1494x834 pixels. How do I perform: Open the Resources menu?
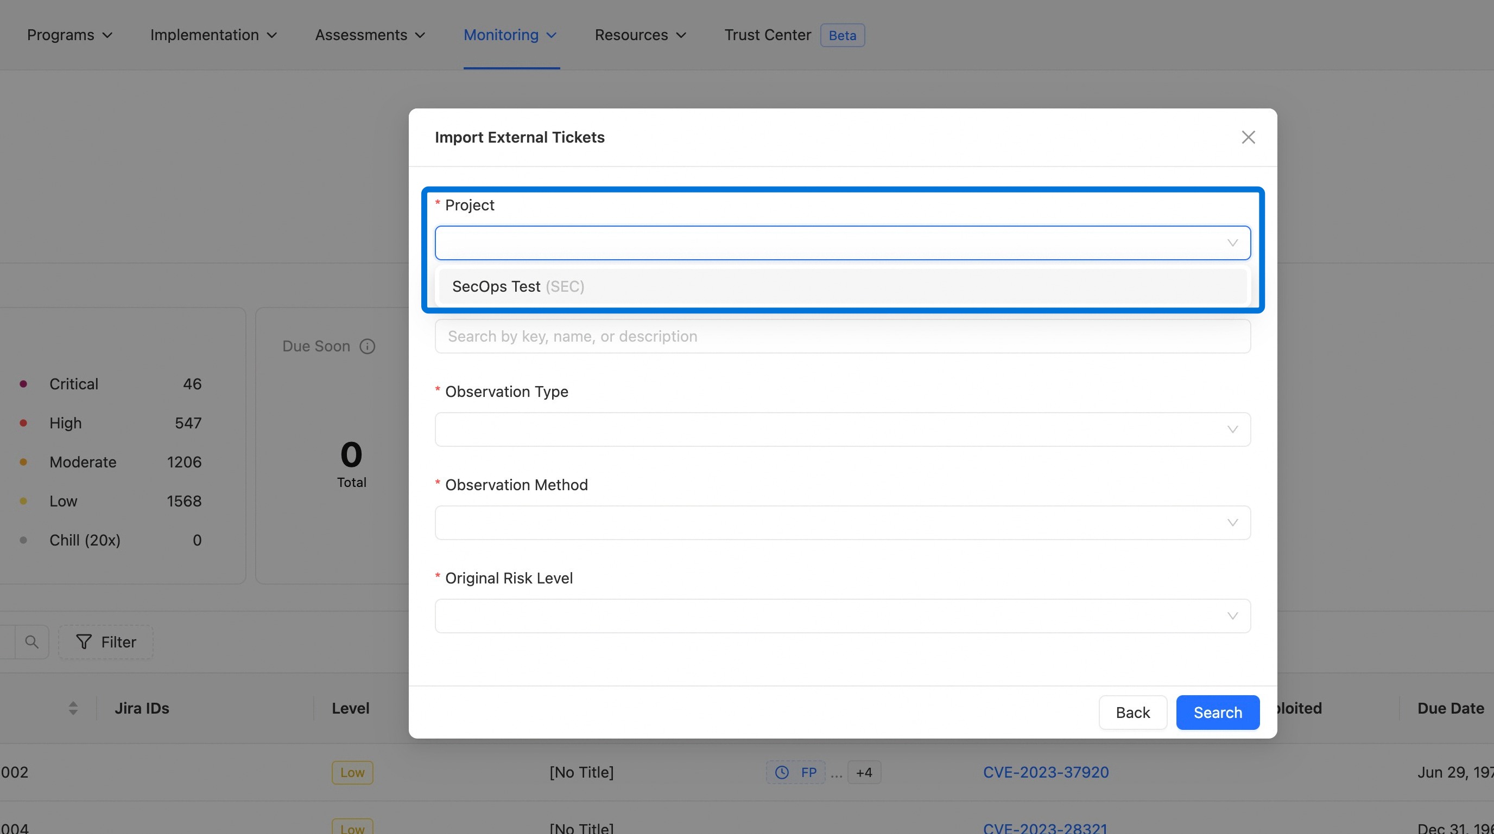640,35
